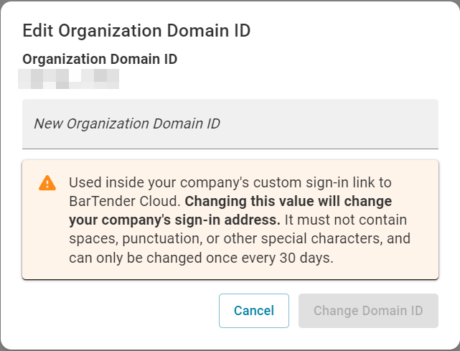Click the 'BarTender Cloud.' text in the warning
460x351 pixels.
pyautogui.click(x=125, y=201)
